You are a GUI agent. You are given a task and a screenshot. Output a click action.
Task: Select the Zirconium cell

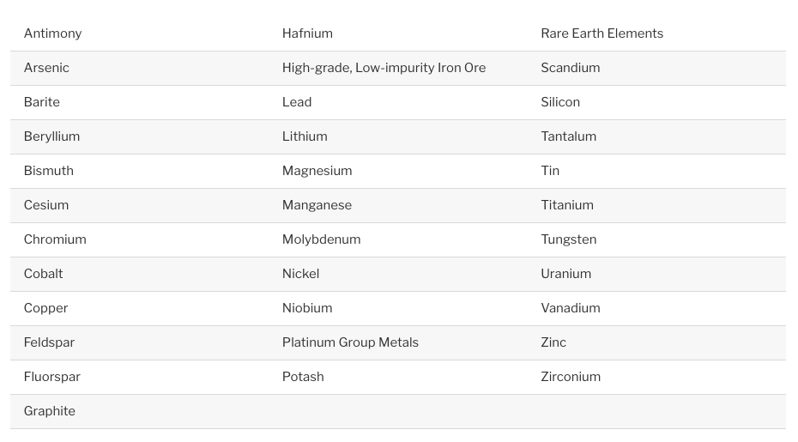click(x=571, y=377)
